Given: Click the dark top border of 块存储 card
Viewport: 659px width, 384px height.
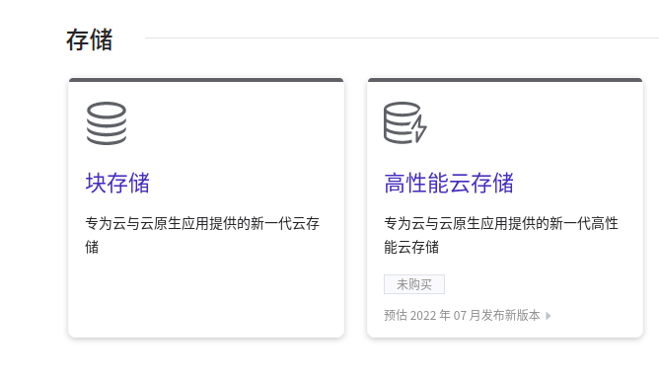Looking at the screenshot, I should (x=206, y=80).
